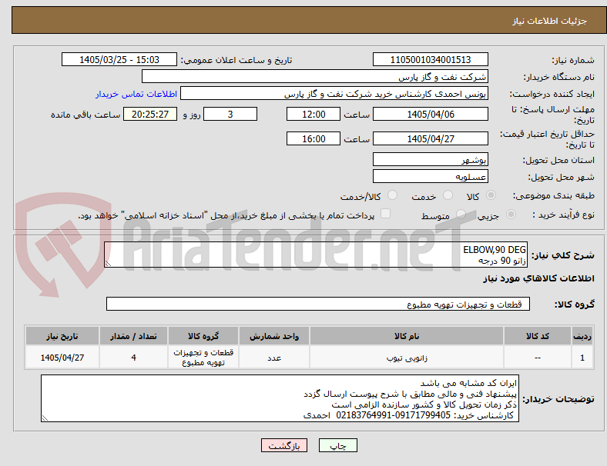Click buyer organization field شرکت نفت و گاز پارس
The height and width of the screenshot is (466, 607).
(315, 76)
